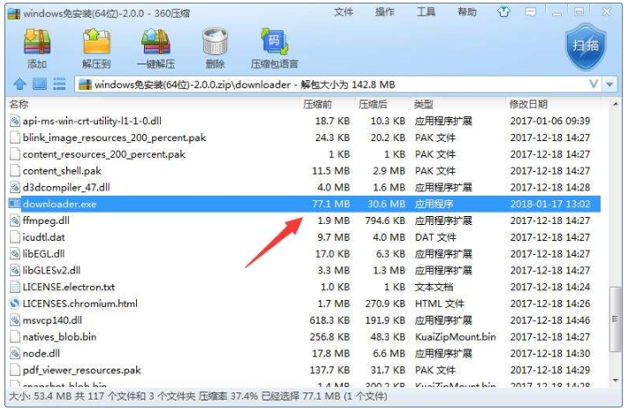628x411 pixels.
Task: Click the scrollbar down arrow
Action: point(616,380)
